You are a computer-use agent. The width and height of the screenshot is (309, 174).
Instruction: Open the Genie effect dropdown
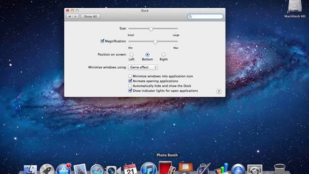coord(143,67)
